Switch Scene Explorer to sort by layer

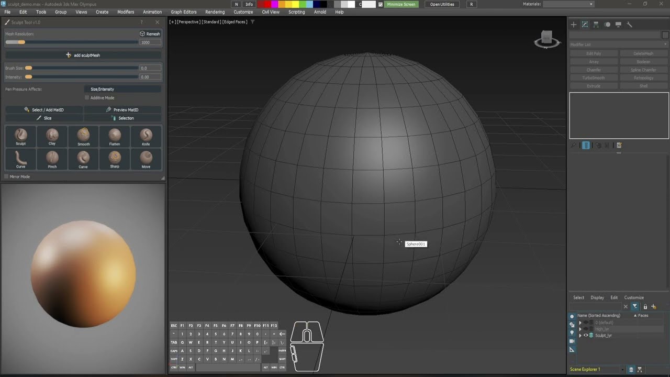coord(631,369)
